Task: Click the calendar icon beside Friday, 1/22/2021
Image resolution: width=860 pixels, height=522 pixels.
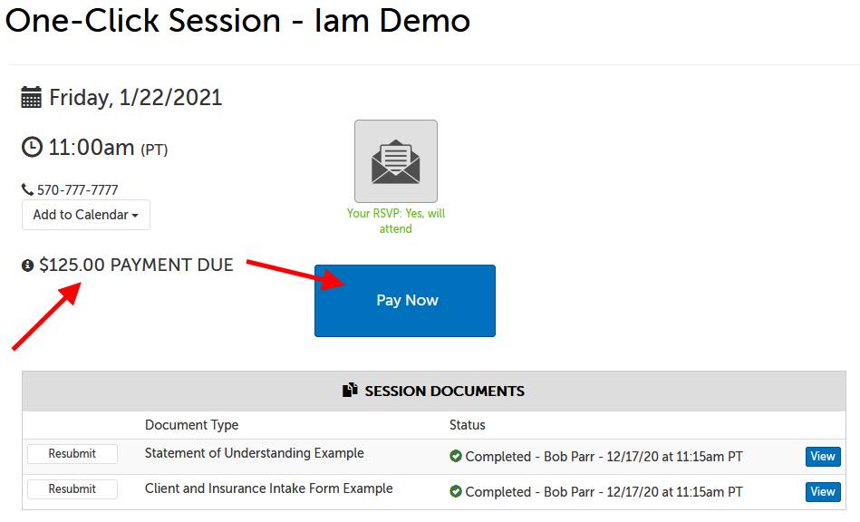Action: point(30,97)
